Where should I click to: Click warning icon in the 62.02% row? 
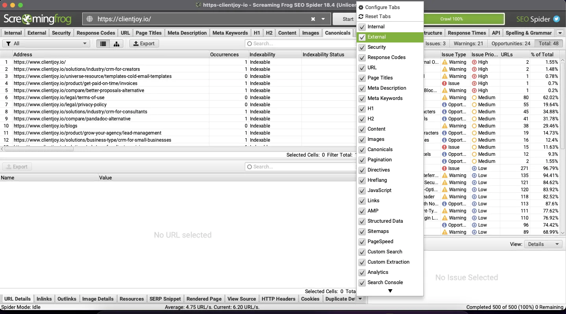[445, 98]
